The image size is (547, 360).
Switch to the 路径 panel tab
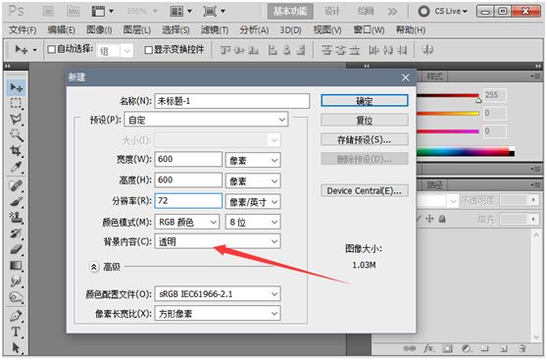pyautogui.click(x=435, y=185)
